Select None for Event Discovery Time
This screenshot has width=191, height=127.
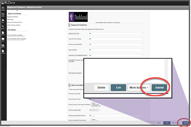click(x=91, y=103)
